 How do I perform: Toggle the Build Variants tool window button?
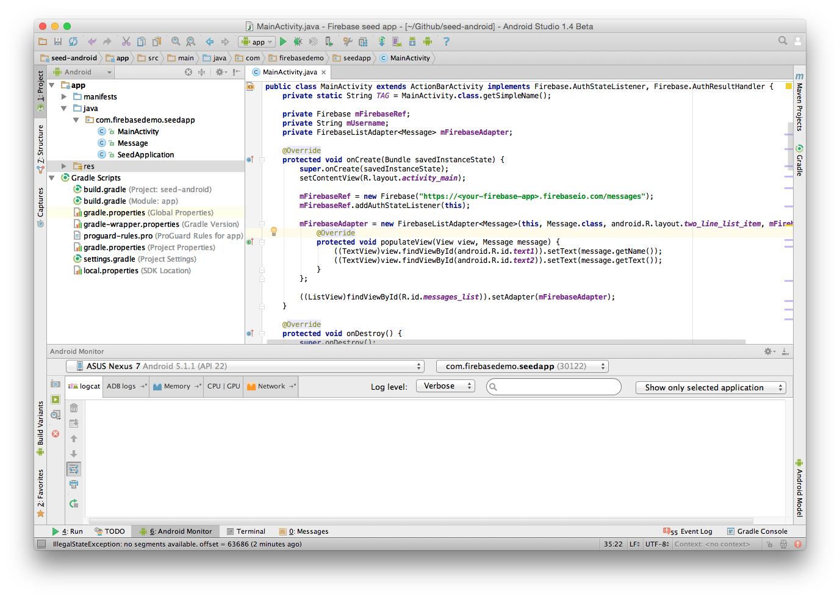pyautogui.click(x=40, y=428)
